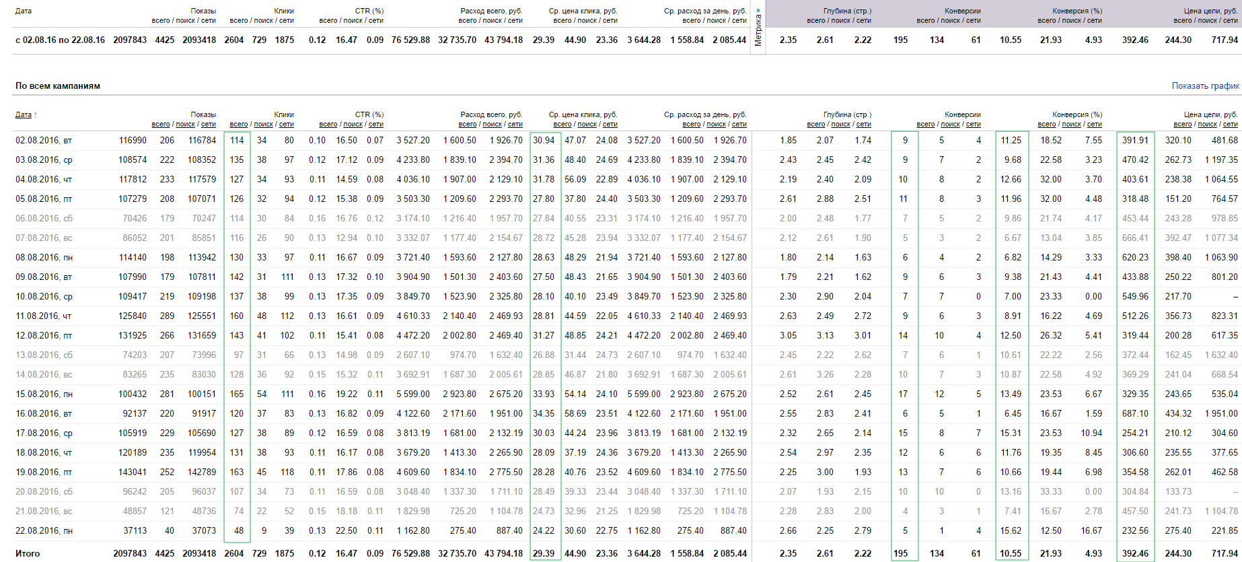Sort by Конверсия (%) всего link, campaigns table

pyautogui.click(x=1047, y=125)
